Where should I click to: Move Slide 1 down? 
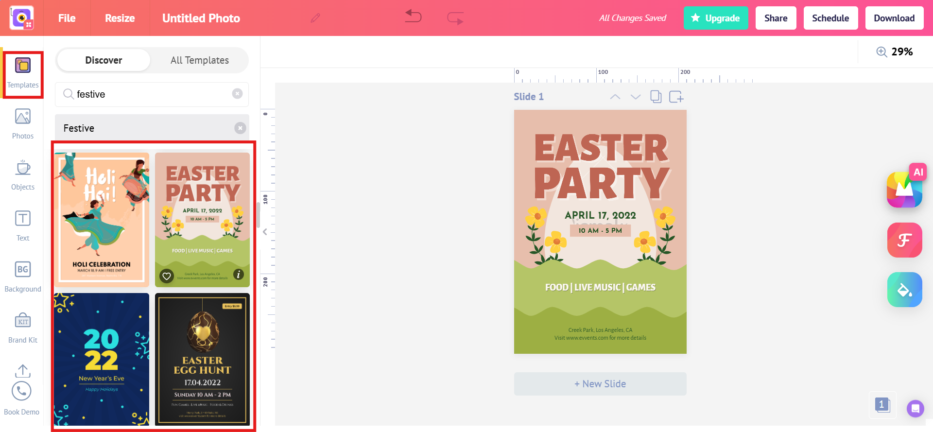coord(636,97)
